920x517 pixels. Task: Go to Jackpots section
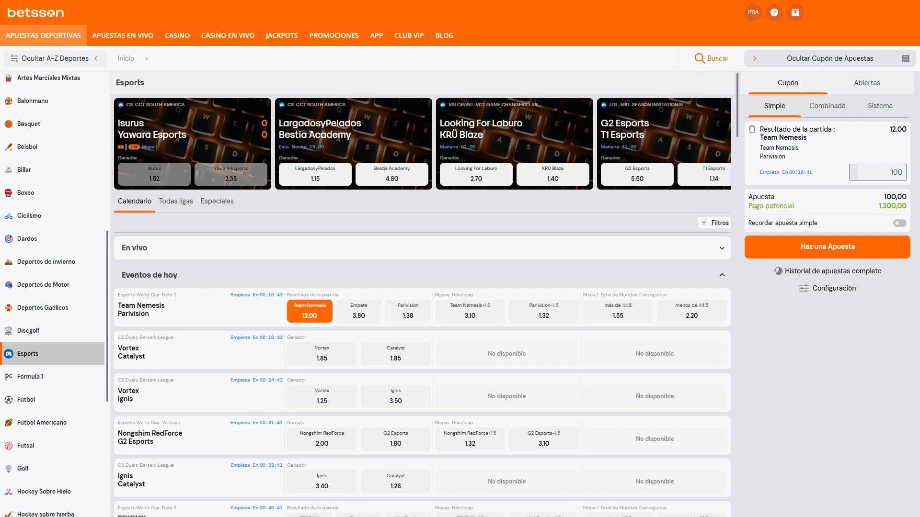[282, 35]
